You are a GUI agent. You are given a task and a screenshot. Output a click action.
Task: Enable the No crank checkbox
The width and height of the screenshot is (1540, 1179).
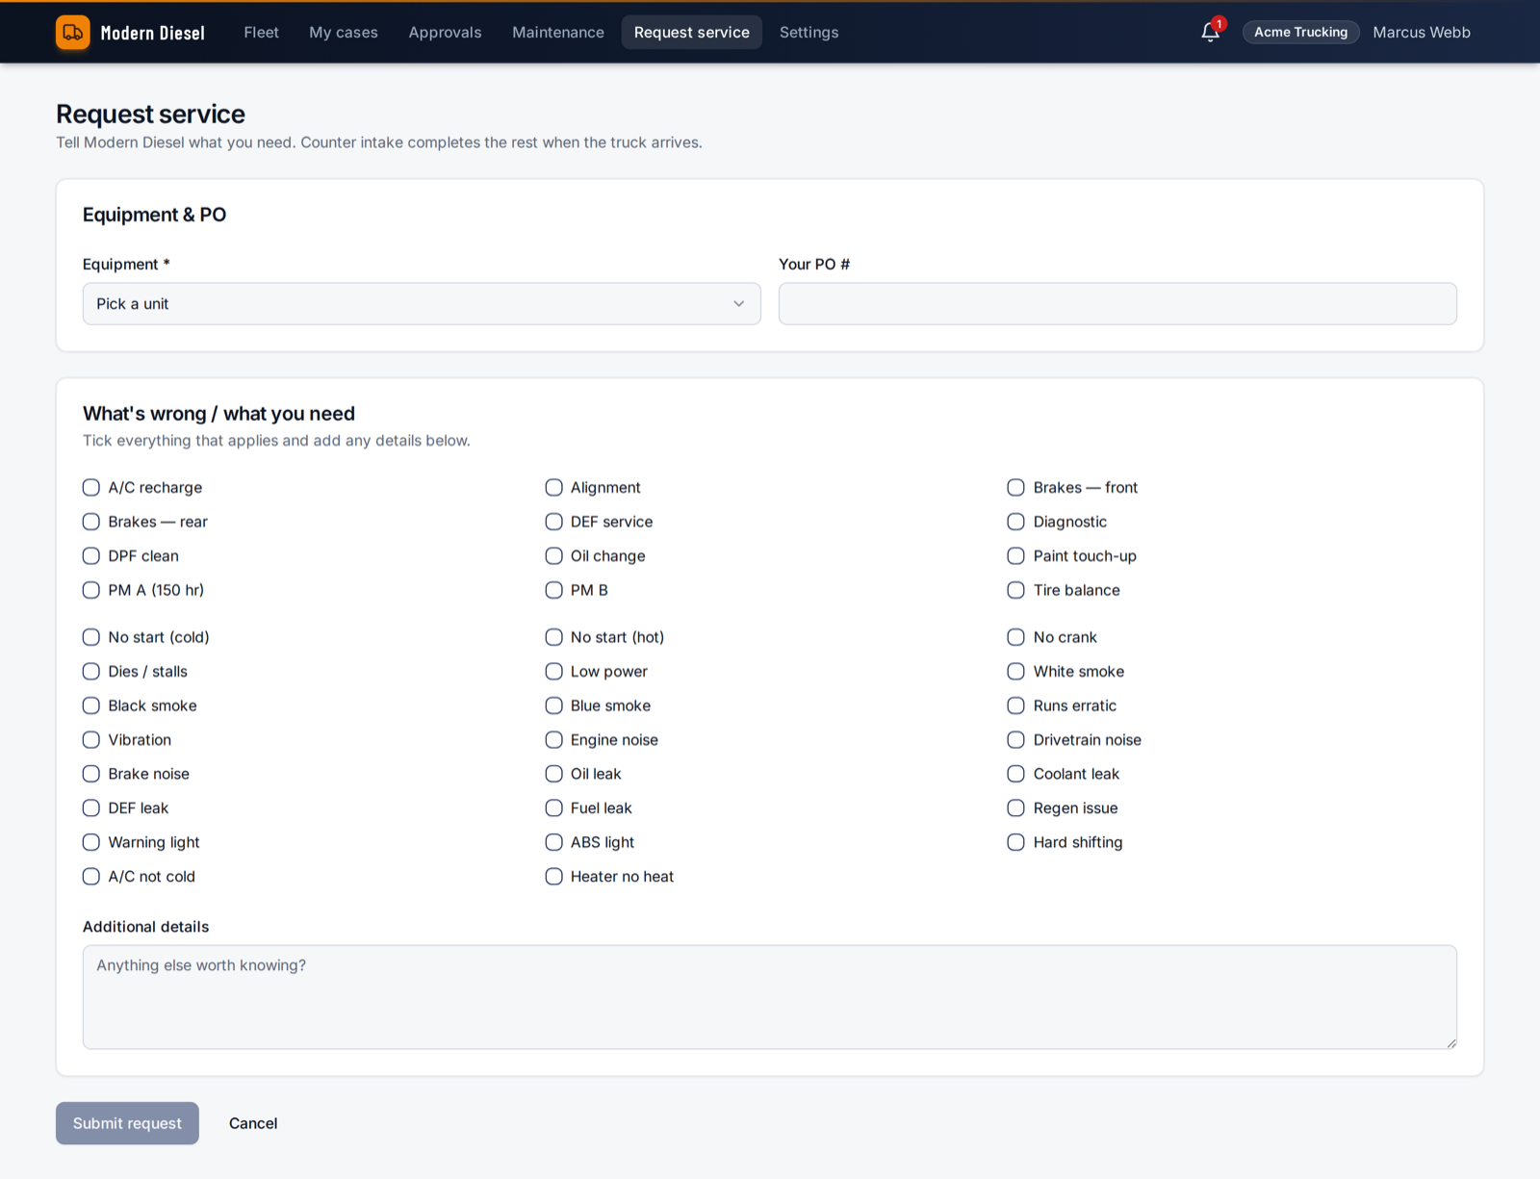click(1015, 637)
